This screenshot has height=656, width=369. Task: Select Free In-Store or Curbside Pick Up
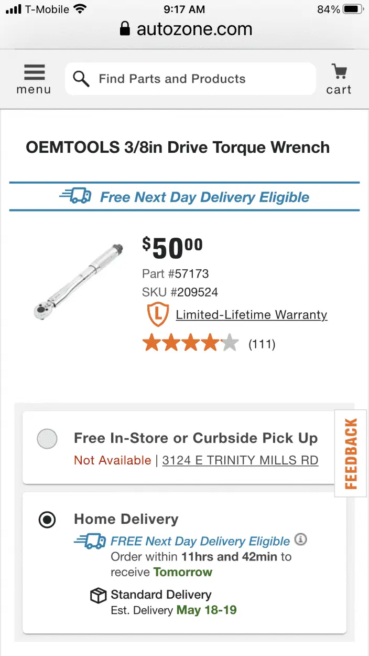coord(47,439)
